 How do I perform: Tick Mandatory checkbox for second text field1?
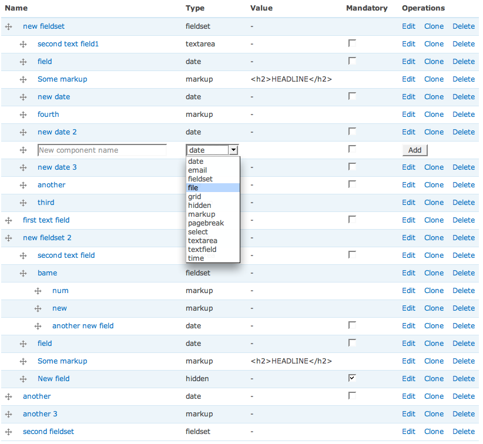click(x=352, y=43)
